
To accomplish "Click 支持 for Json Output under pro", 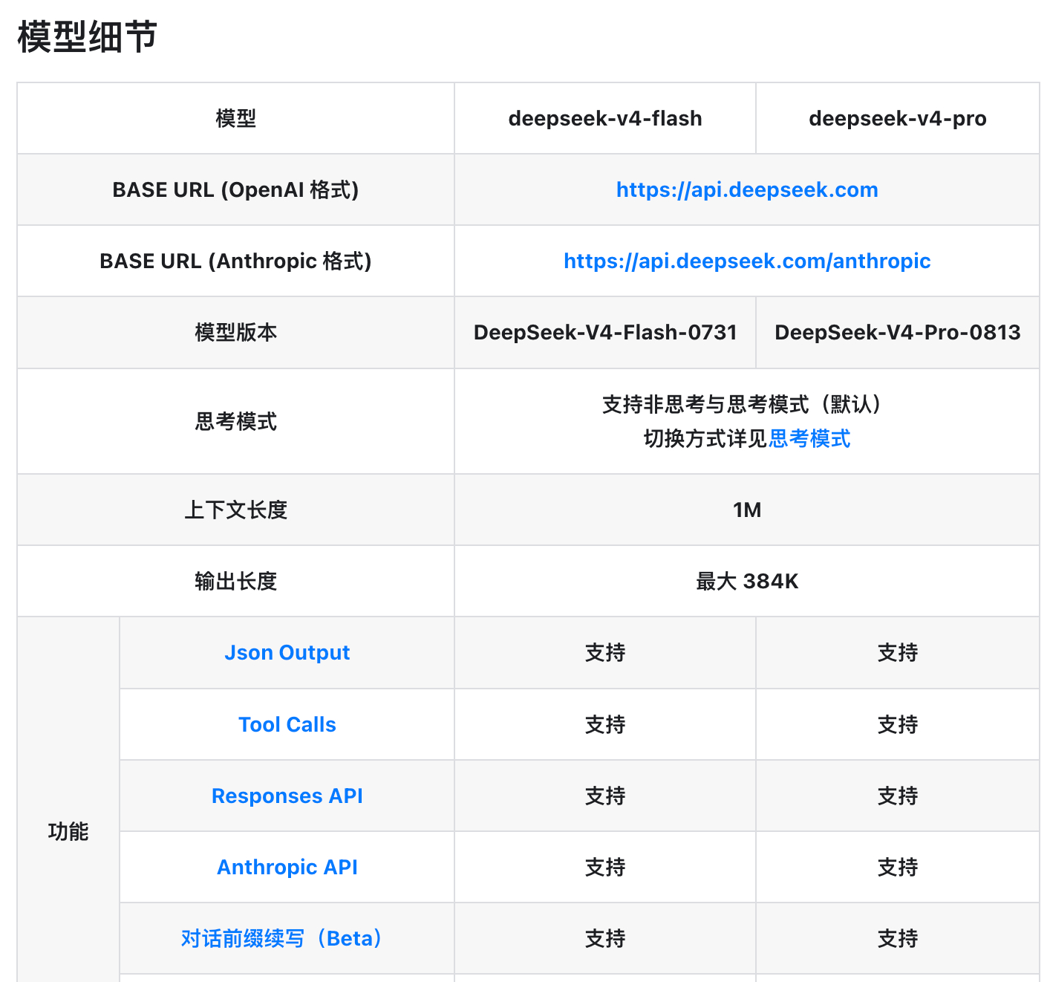I will tap(898, 653).
